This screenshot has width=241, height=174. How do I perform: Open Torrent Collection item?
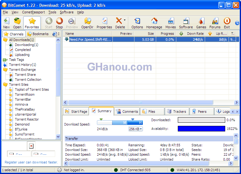[28, 80]
